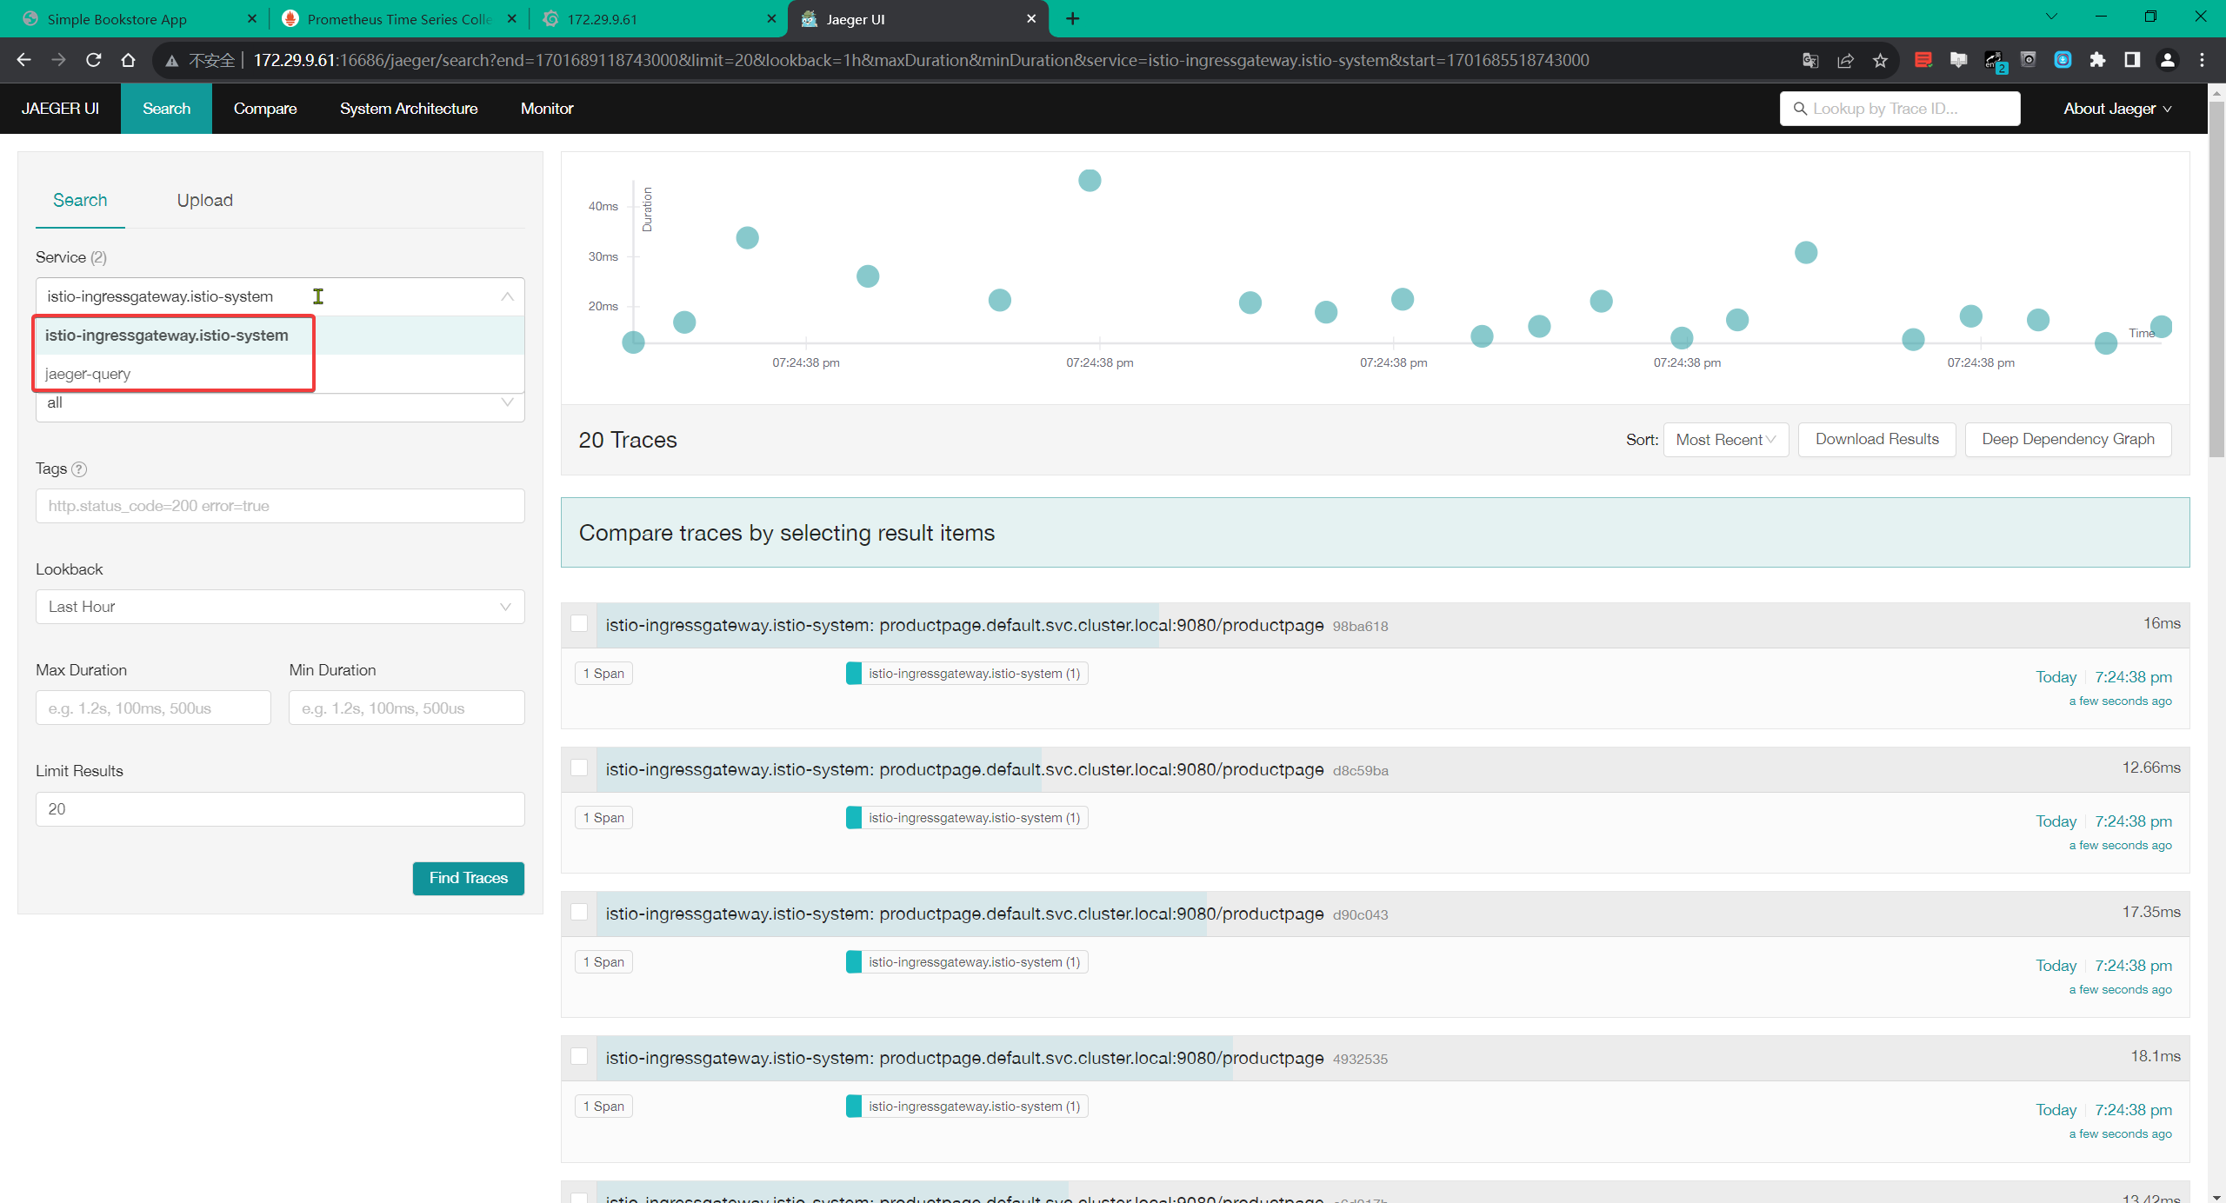The height and width of the screenshot is (1203, 2226).
Task: Open the Monitor nav page
Action: (547, 109)
